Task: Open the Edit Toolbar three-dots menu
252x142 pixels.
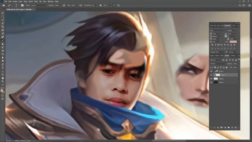Action: (3, 85)
